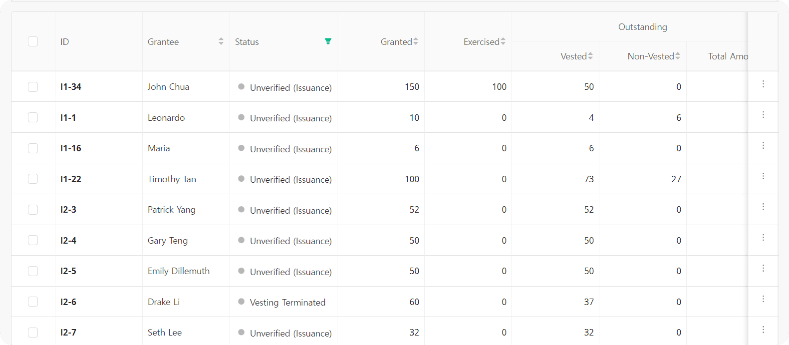Viewport: 789px width, 345px height.
Task: Check the box for row I1-1
Action: 33,117
